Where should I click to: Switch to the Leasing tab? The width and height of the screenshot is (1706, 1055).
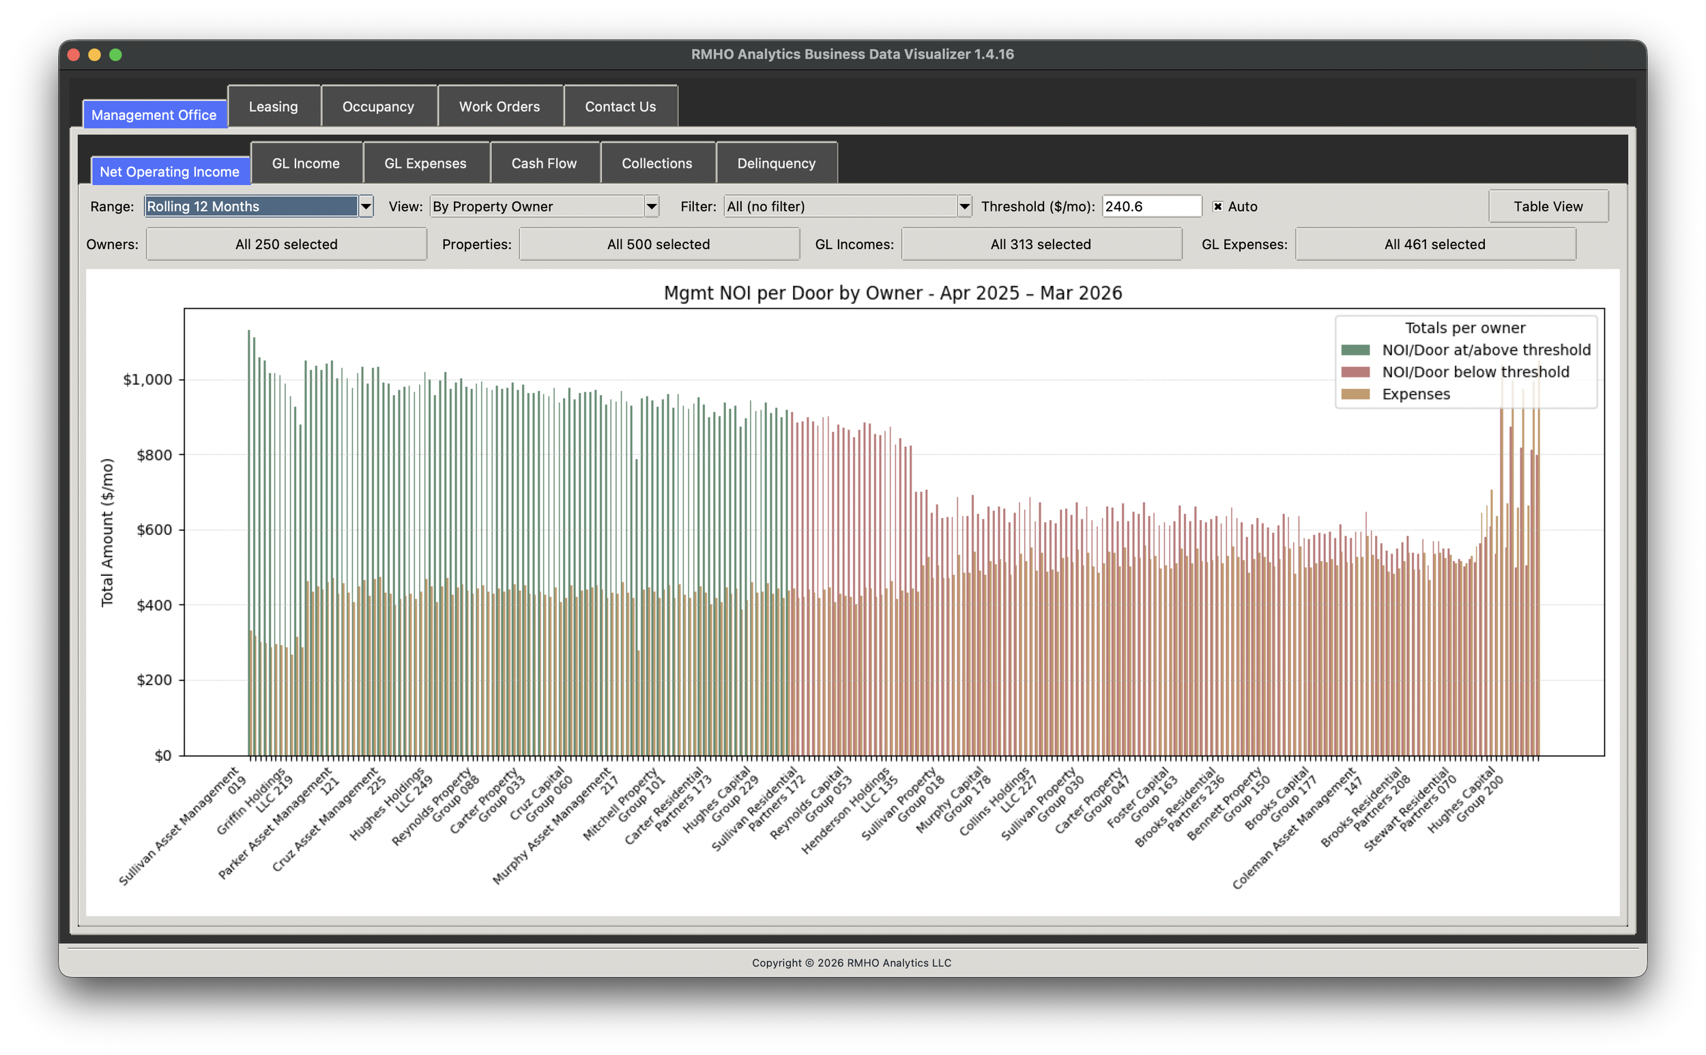pyautogui.click(x=274, y=106)
